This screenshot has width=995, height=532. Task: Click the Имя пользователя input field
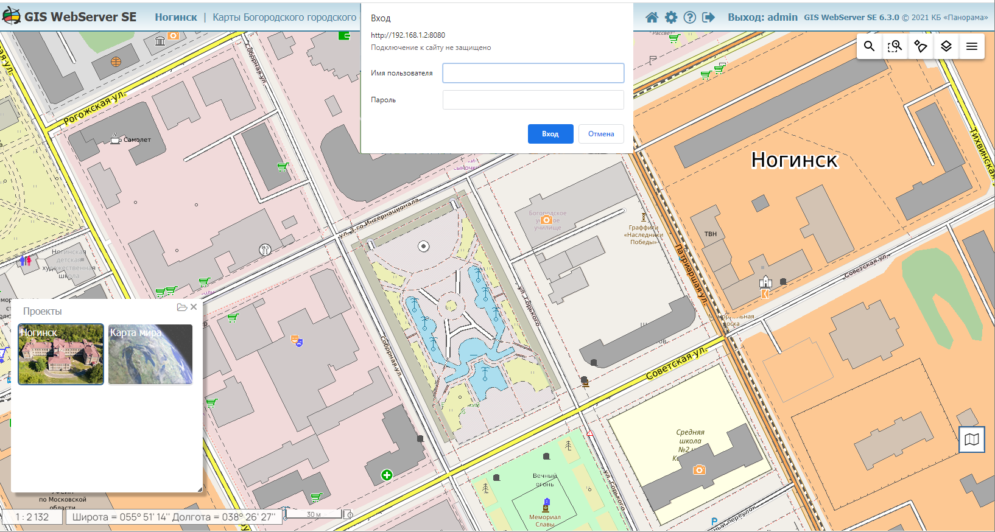533,73
